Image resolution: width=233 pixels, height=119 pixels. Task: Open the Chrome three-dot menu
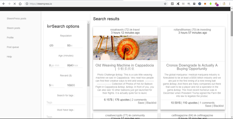[x=230, y=4]
